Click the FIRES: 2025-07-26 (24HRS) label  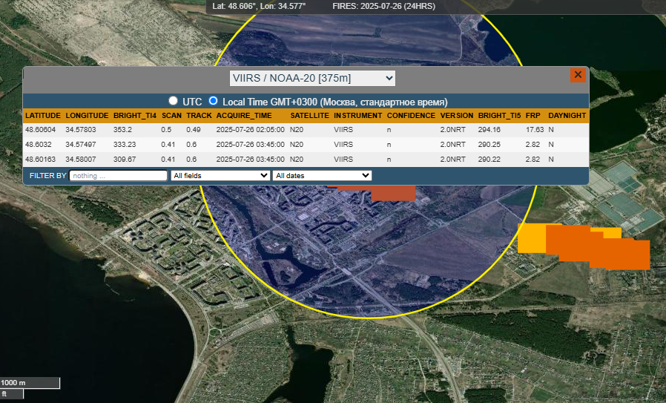[x=383, y=7]
